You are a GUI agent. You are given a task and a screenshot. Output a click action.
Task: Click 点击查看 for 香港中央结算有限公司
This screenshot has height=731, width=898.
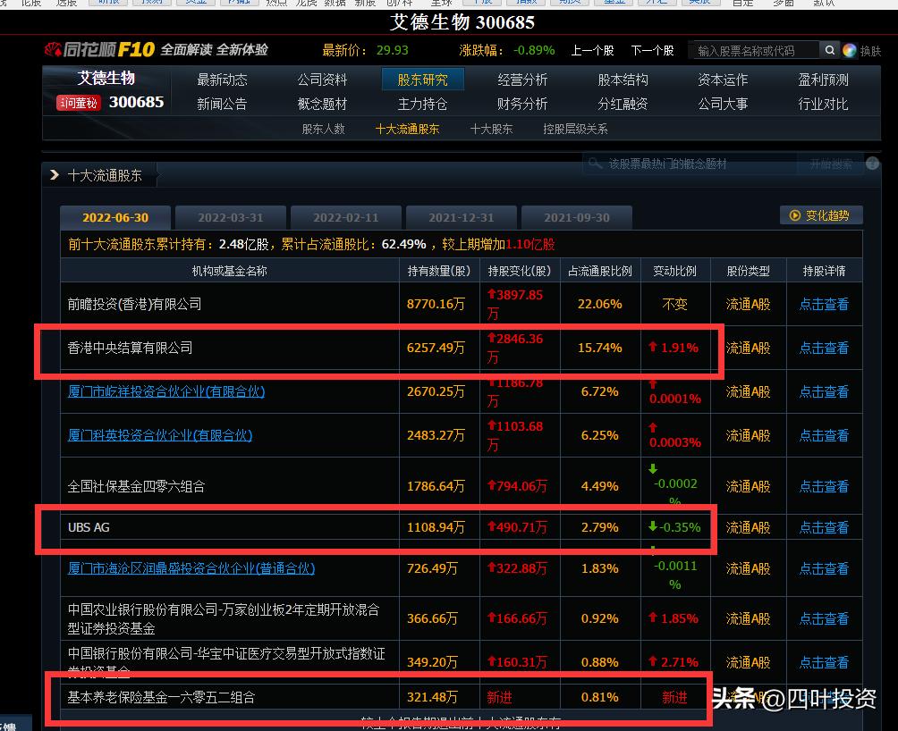(x=824, y=348)
